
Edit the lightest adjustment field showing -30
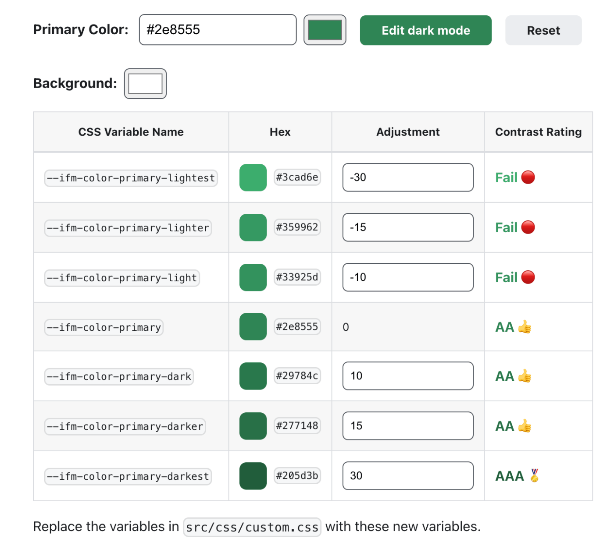pyautogui.click(x=407, y=177)
